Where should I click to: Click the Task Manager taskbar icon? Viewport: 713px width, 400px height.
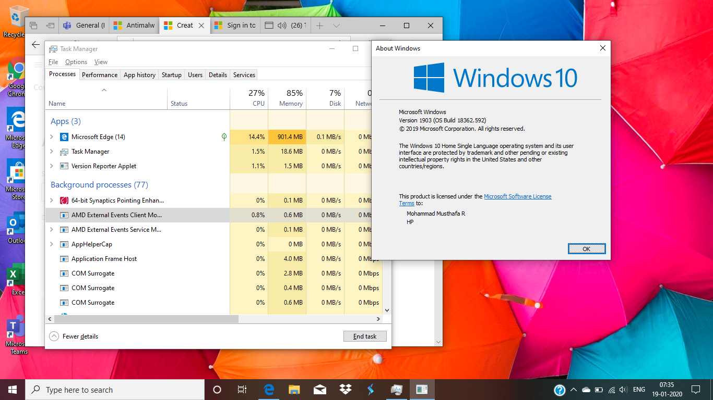coord(396,390)
